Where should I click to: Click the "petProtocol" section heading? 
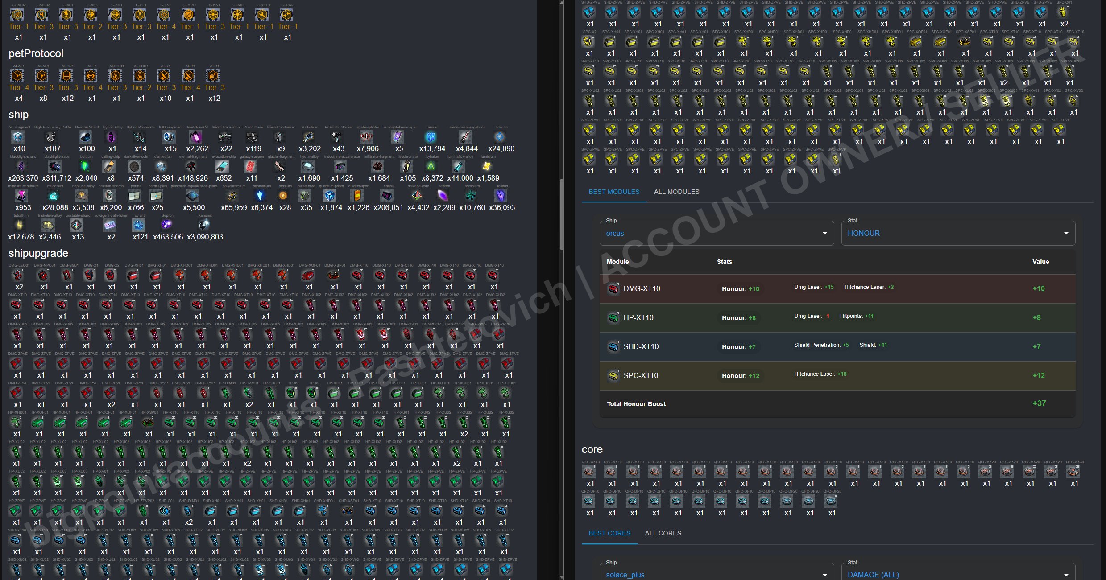36,54
